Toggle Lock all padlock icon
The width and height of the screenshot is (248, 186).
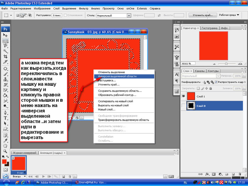point(210,89)
